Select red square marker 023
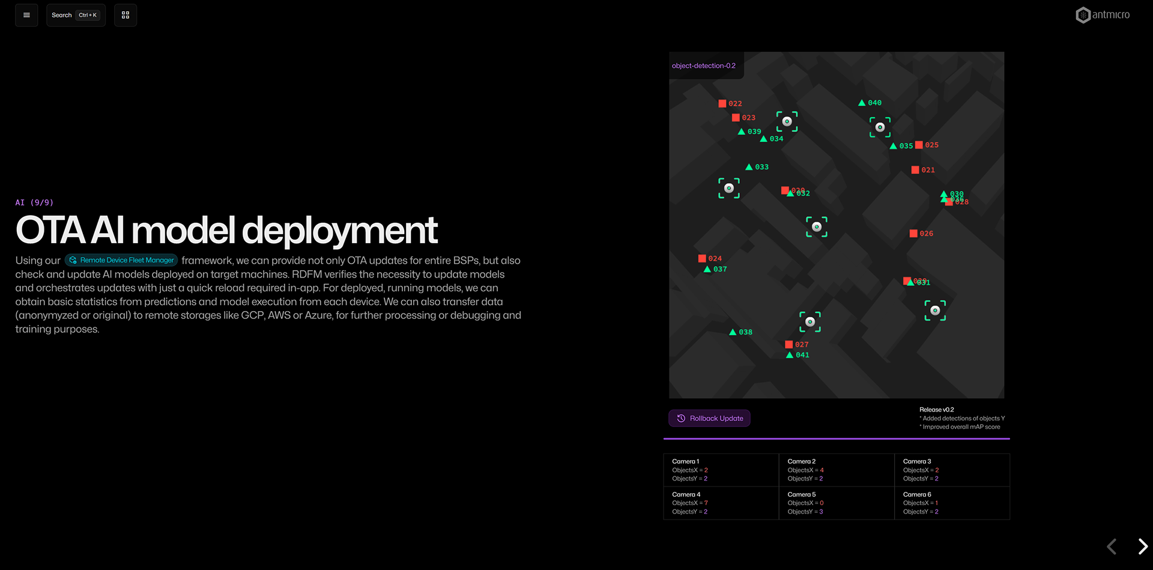Viewport: 1153px width, 570px height. click(736, 118)
